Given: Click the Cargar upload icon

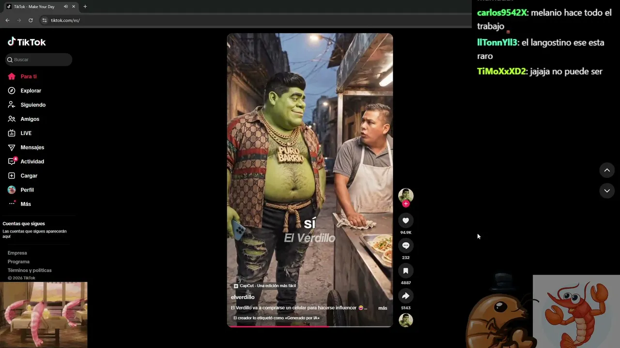Looking at the screenshot, I should 12,175.
